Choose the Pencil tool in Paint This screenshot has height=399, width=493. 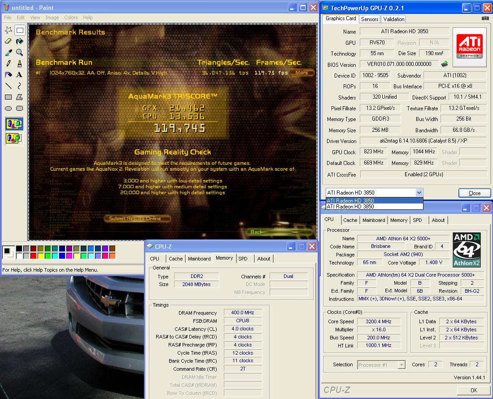coord(9,64)
